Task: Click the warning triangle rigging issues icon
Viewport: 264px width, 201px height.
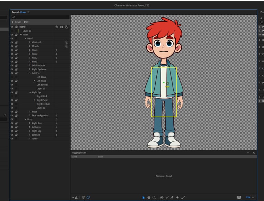Action: (76, 198)
